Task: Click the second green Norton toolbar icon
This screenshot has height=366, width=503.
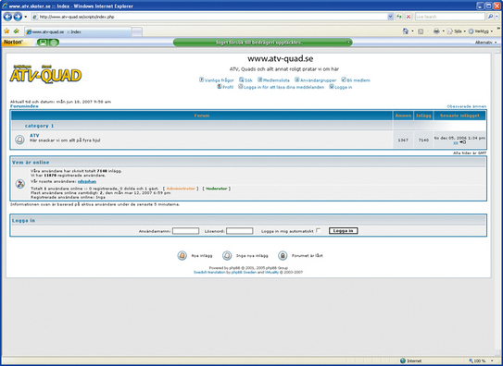Action: coord(55,43)
